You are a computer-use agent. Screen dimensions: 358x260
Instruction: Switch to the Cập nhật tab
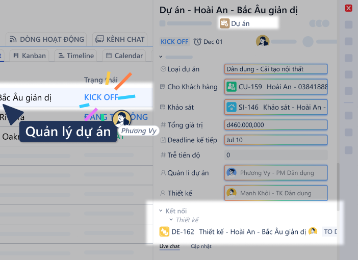point(201,246)
